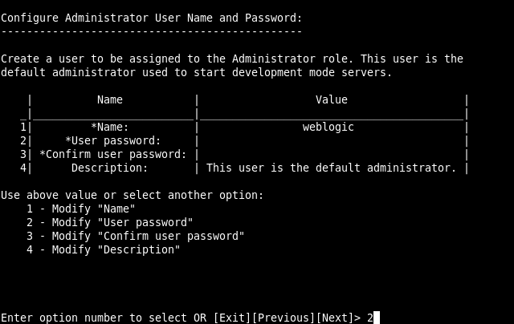The image size is (514, 324).
Task: Click the [Next] option in prompt
Action: click(x=335, y=318)
